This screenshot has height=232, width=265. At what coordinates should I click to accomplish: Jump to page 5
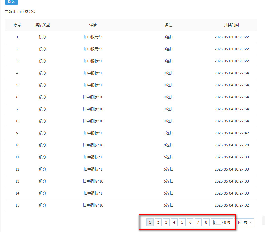coord(182,222)
